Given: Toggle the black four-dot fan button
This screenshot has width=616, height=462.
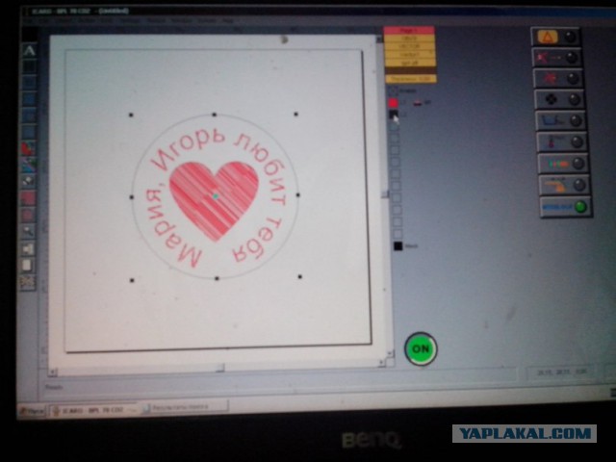Looking at the screenshot, I should (559, 99).
